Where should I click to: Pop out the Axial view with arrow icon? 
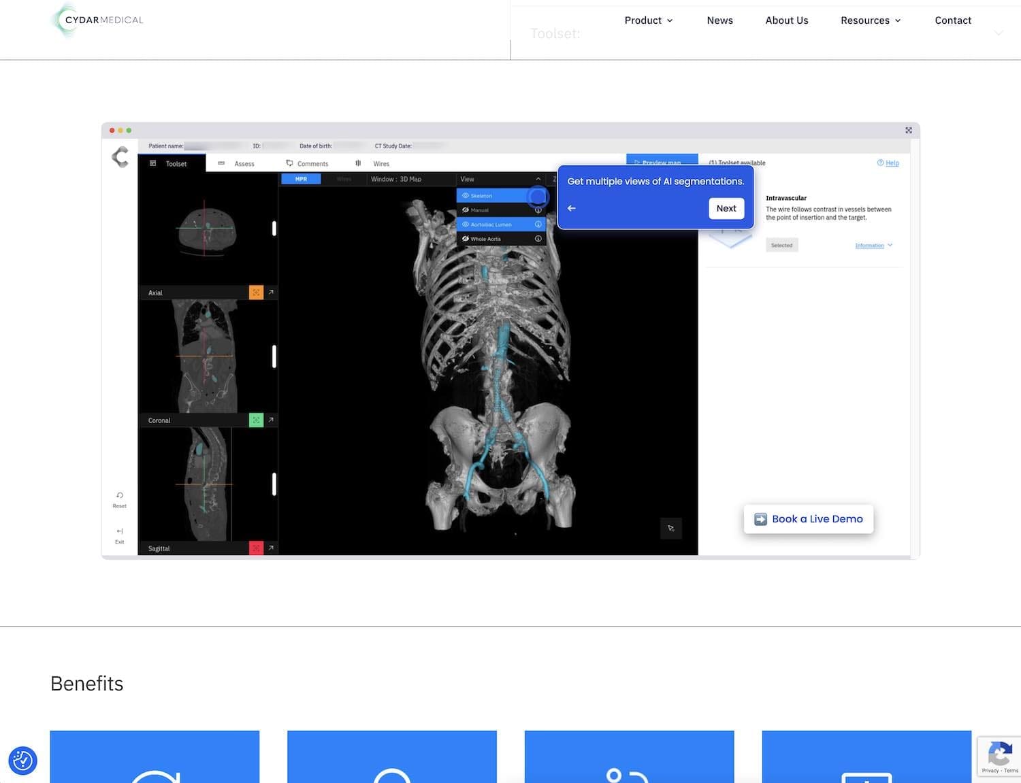point(271,293)
